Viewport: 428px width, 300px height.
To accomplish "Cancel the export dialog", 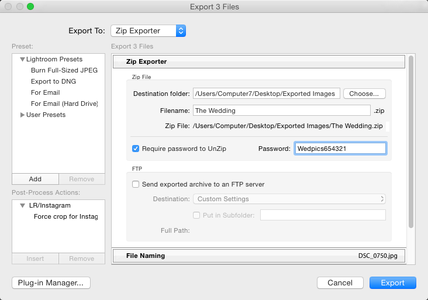I will [x=340, y=283].
